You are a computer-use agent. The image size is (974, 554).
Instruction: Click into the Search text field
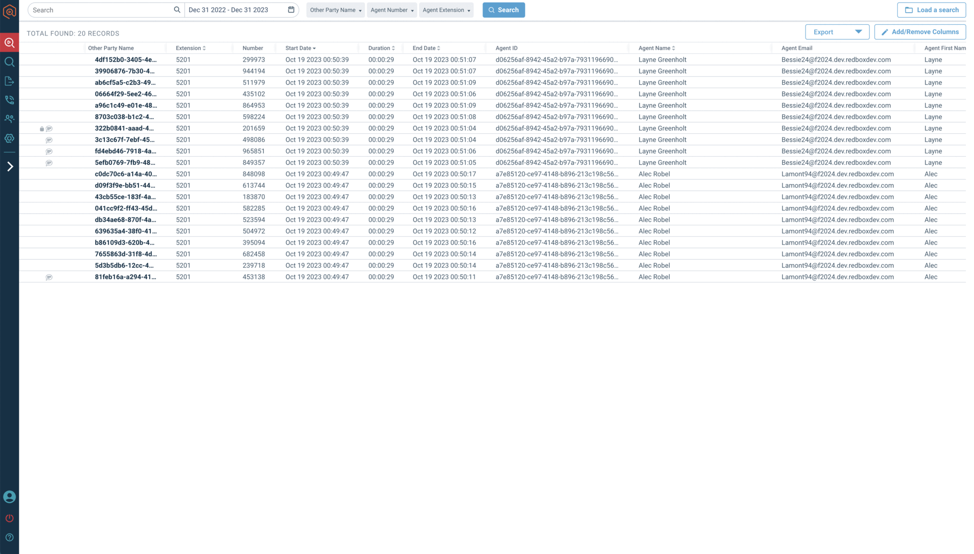(101, 10)
